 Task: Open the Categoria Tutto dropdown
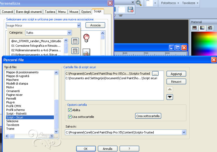coord(69,33)
